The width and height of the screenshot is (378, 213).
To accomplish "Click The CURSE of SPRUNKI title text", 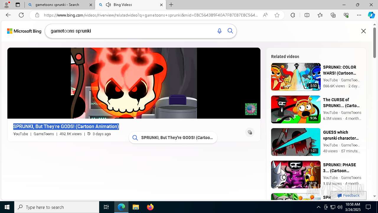I will coord(341,103).
